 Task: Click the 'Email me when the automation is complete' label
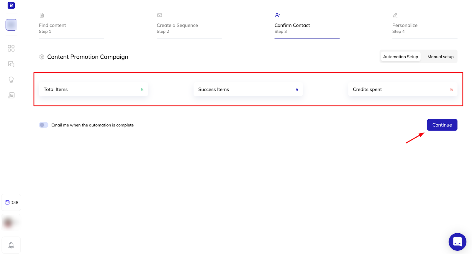[92, 125]
